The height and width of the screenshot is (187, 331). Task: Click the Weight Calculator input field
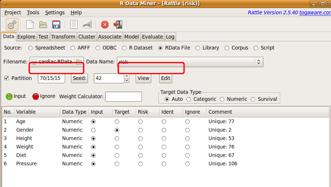[x=124, y=96]
